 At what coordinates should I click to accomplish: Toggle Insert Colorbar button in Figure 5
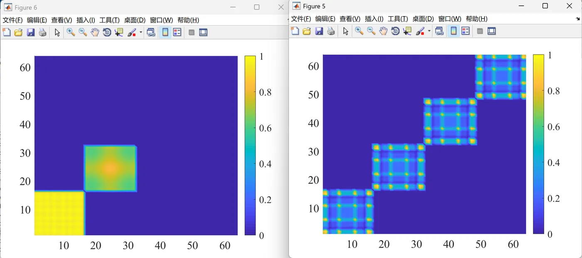[454, 31]
